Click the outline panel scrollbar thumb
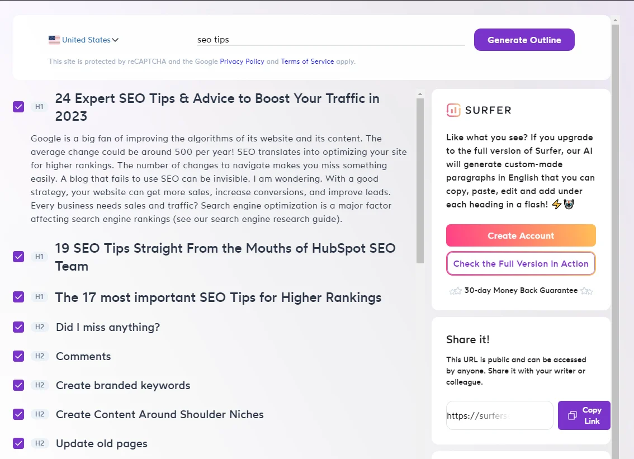The image size is (634, 459). tap(420, 181)
